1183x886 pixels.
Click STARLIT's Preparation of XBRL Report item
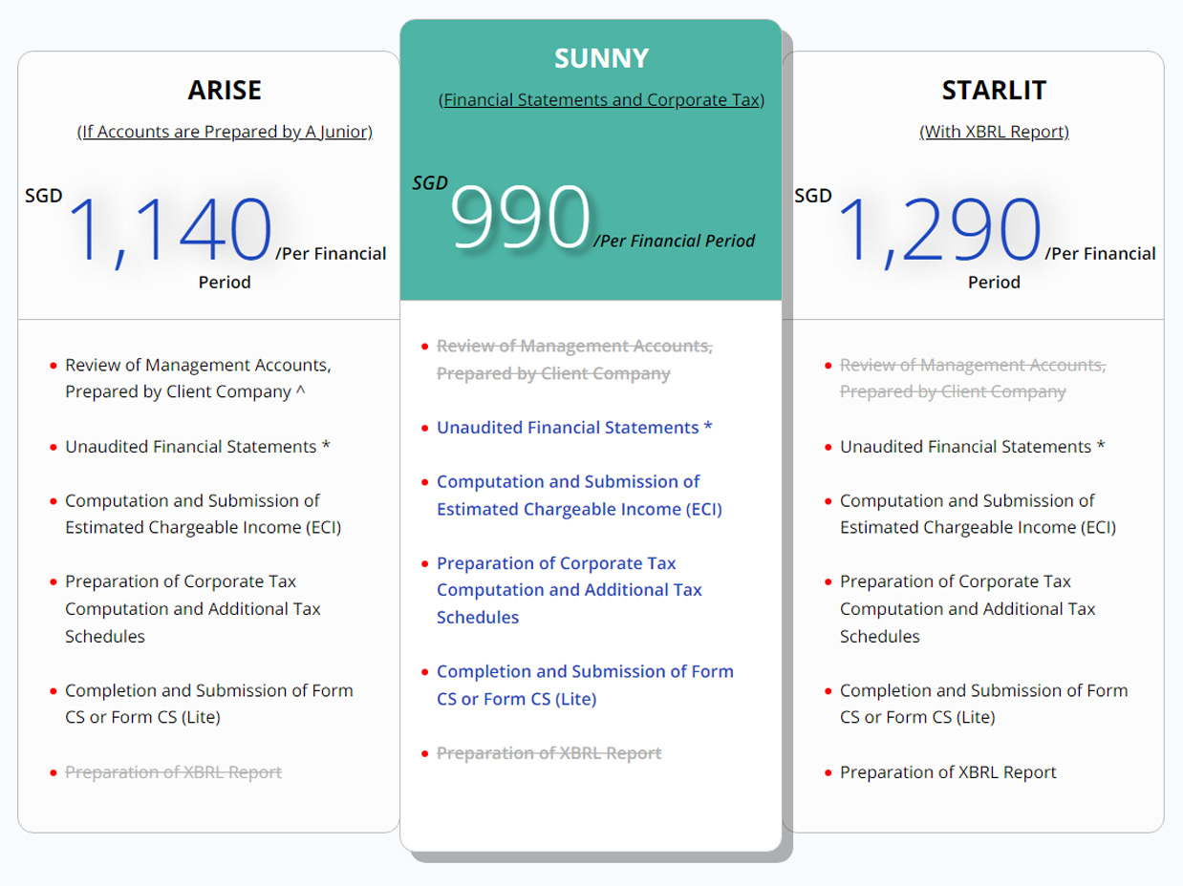[x=948, y=771]
